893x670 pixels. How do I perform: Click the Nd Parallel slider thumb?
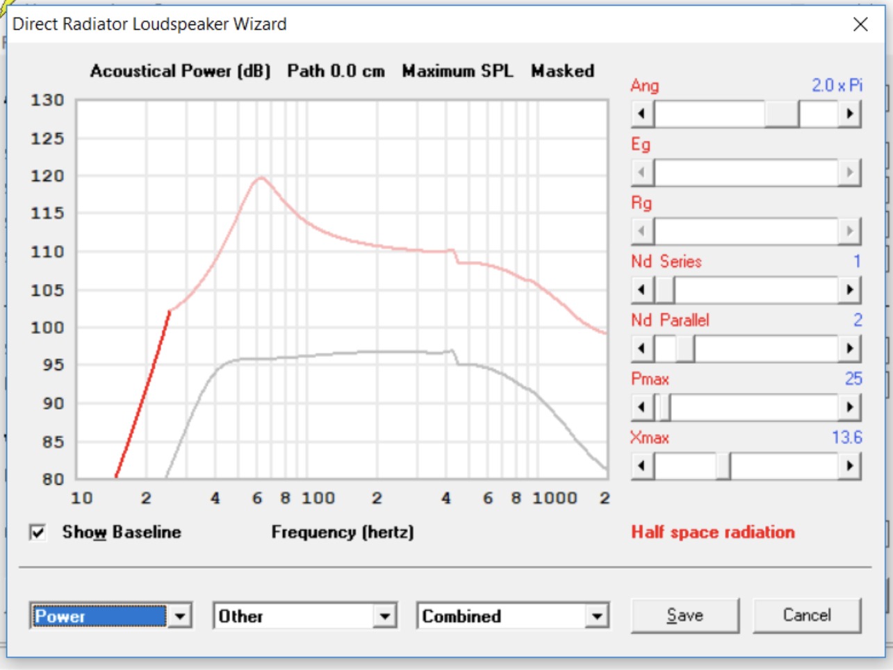[685, 348]
